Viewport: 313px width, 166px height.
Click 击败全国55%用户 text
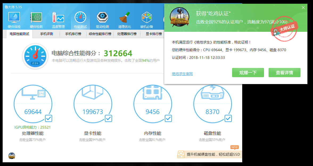[x=212, y=140]
